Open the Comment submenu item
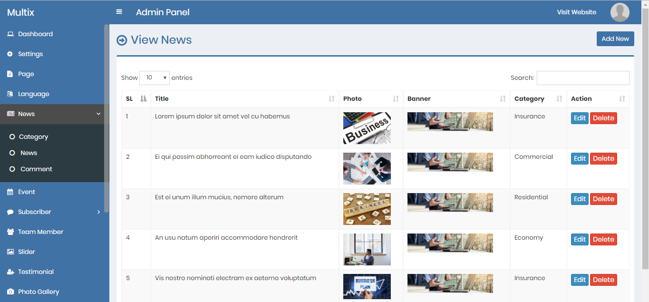Image resolution: width=649 pixels, height=302 pixels. click(36, 169)
